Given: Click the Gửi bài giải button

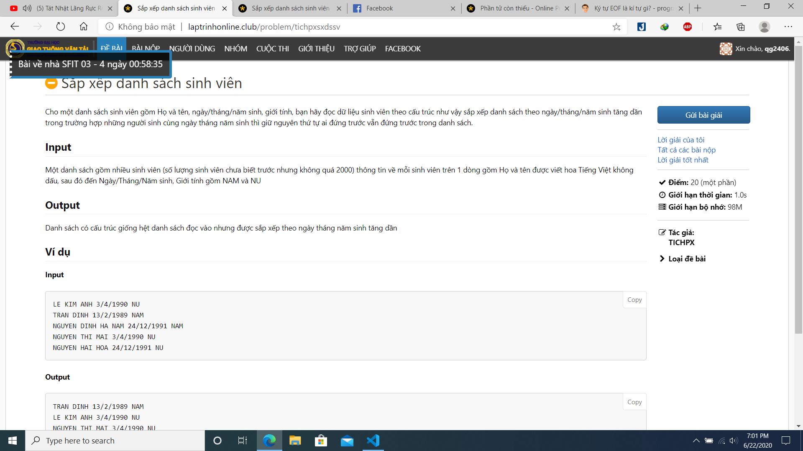Looking at the screenshot, I should coord(703,115).
